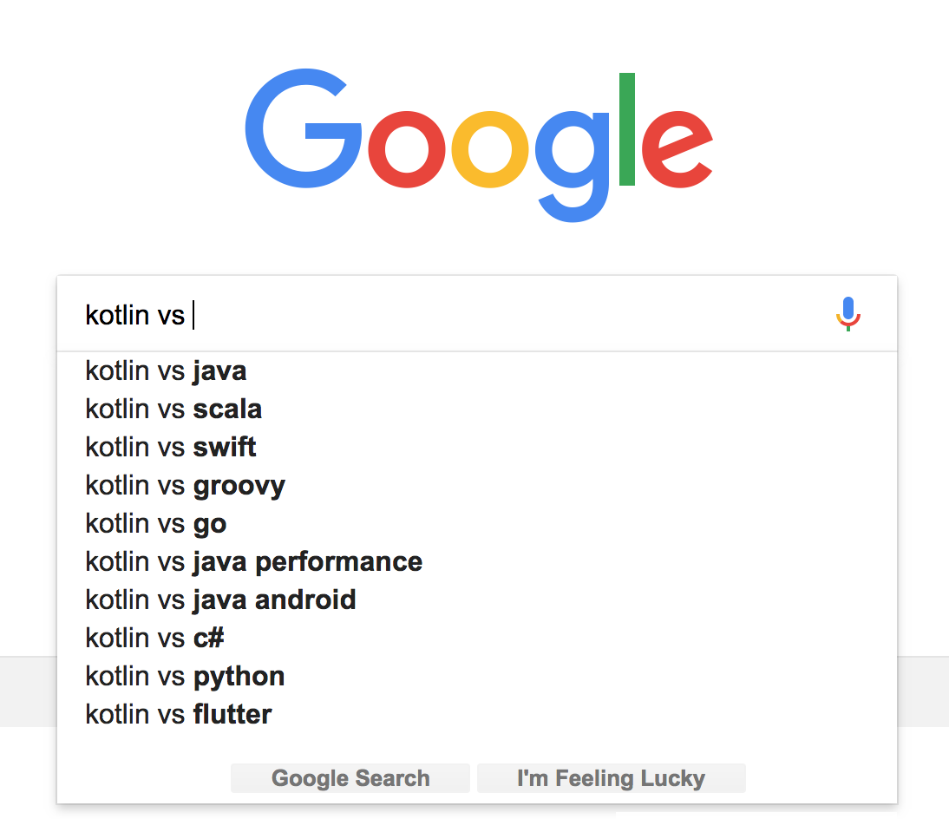Focus the search box containing "kotlin vs"

[448, 315]
